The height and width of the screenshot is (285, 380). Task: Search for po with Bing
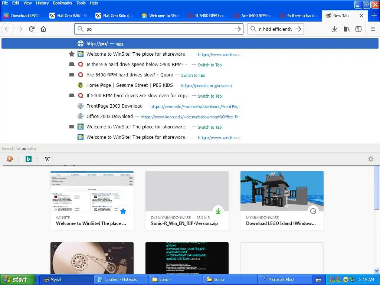pos(29,159)
